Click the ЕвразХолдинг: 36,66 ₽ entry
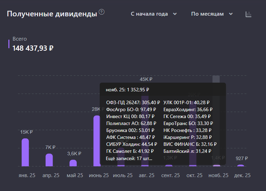The width and height of the screenshot is (266, 191). pyautogui.click(x=188, y=109)
